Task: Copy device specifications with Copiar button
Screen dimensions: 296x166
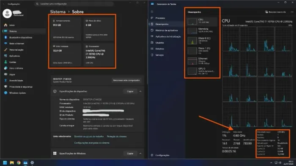Action: click(130, 91)
